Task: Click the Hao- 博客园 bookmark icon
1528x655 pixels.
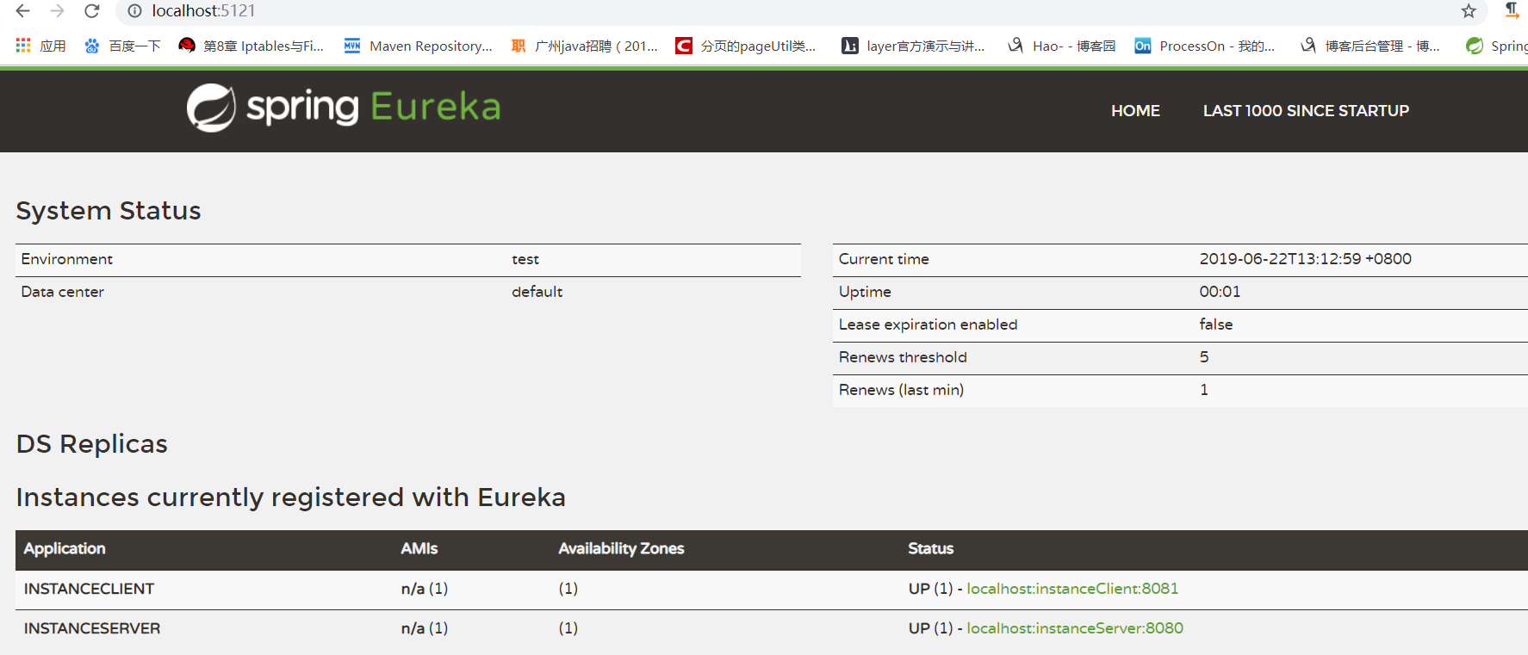Action: [x=1016, y=46]
